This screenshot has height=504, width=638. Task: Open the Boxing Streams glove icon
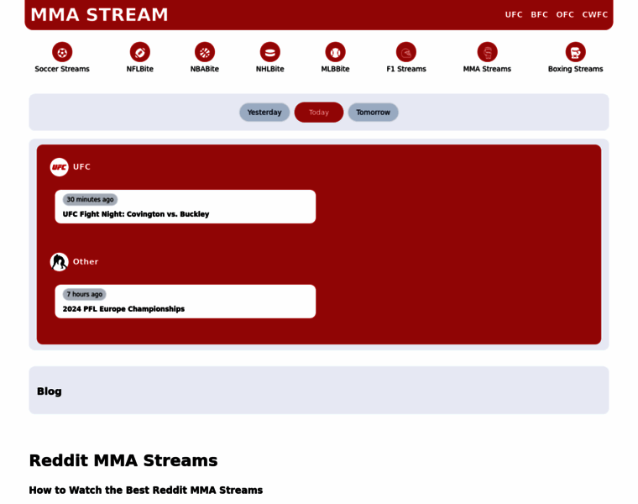pyautogui.click(x=575, y=52)
